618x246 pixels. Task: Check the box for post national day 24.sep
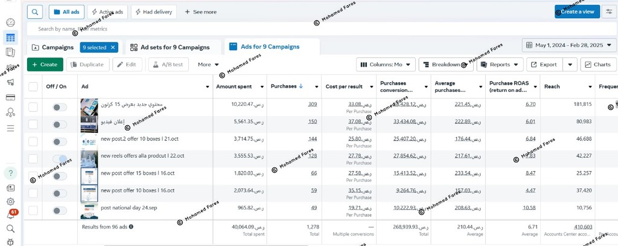click(33, 210)
